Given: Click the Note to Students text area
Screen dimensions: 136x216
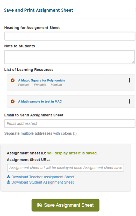Looking at the screenshot, I should pyautogui.click(x=69, y=57).
